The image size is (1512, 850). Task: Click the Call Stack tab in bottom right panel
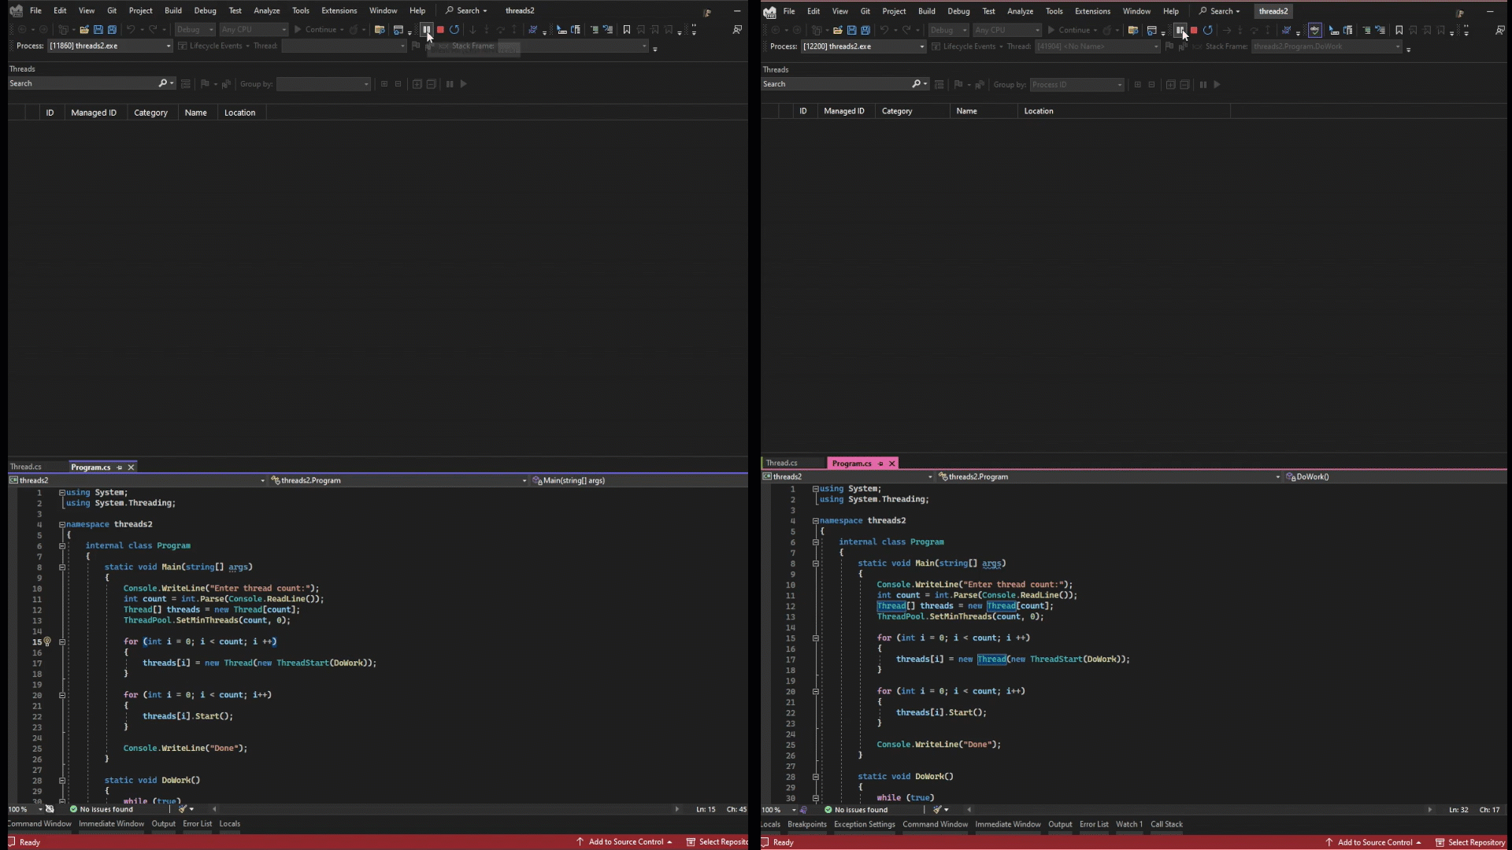pyautogui.click(x=1165, y=823)
